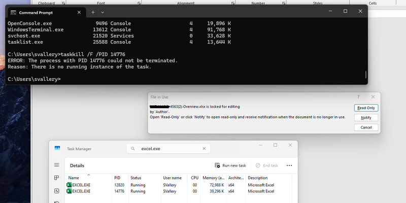Image resolution: width=406 pixels, height=203 pixels.
Task: Click the Task Manager search field
Action: (168, 149)
